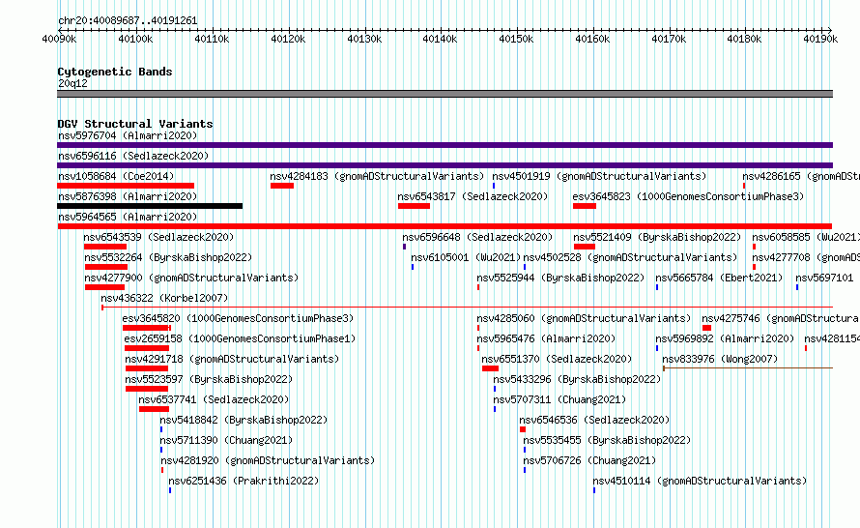Click nsv5665784 (Ebert2021) variant label
The width and height of the screenshot is (860, 528).
click(x=720, y=278)
